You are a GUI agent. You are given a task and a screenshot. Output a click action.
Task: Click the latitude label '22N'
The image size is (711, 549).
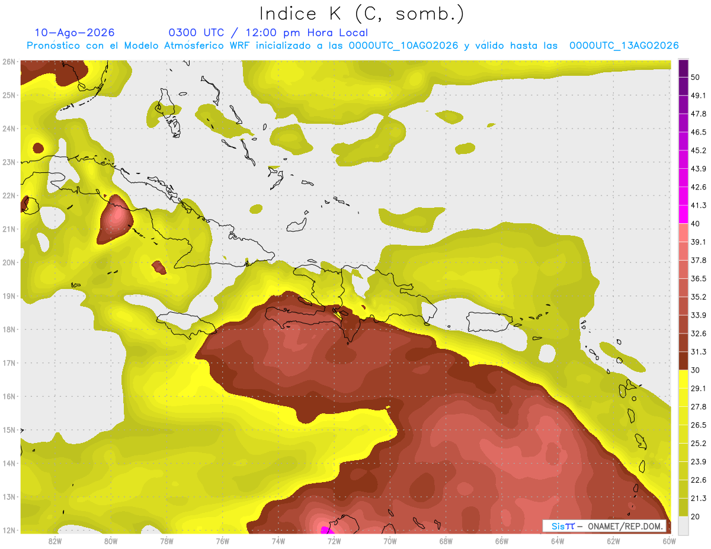click(x=9, y=195)
